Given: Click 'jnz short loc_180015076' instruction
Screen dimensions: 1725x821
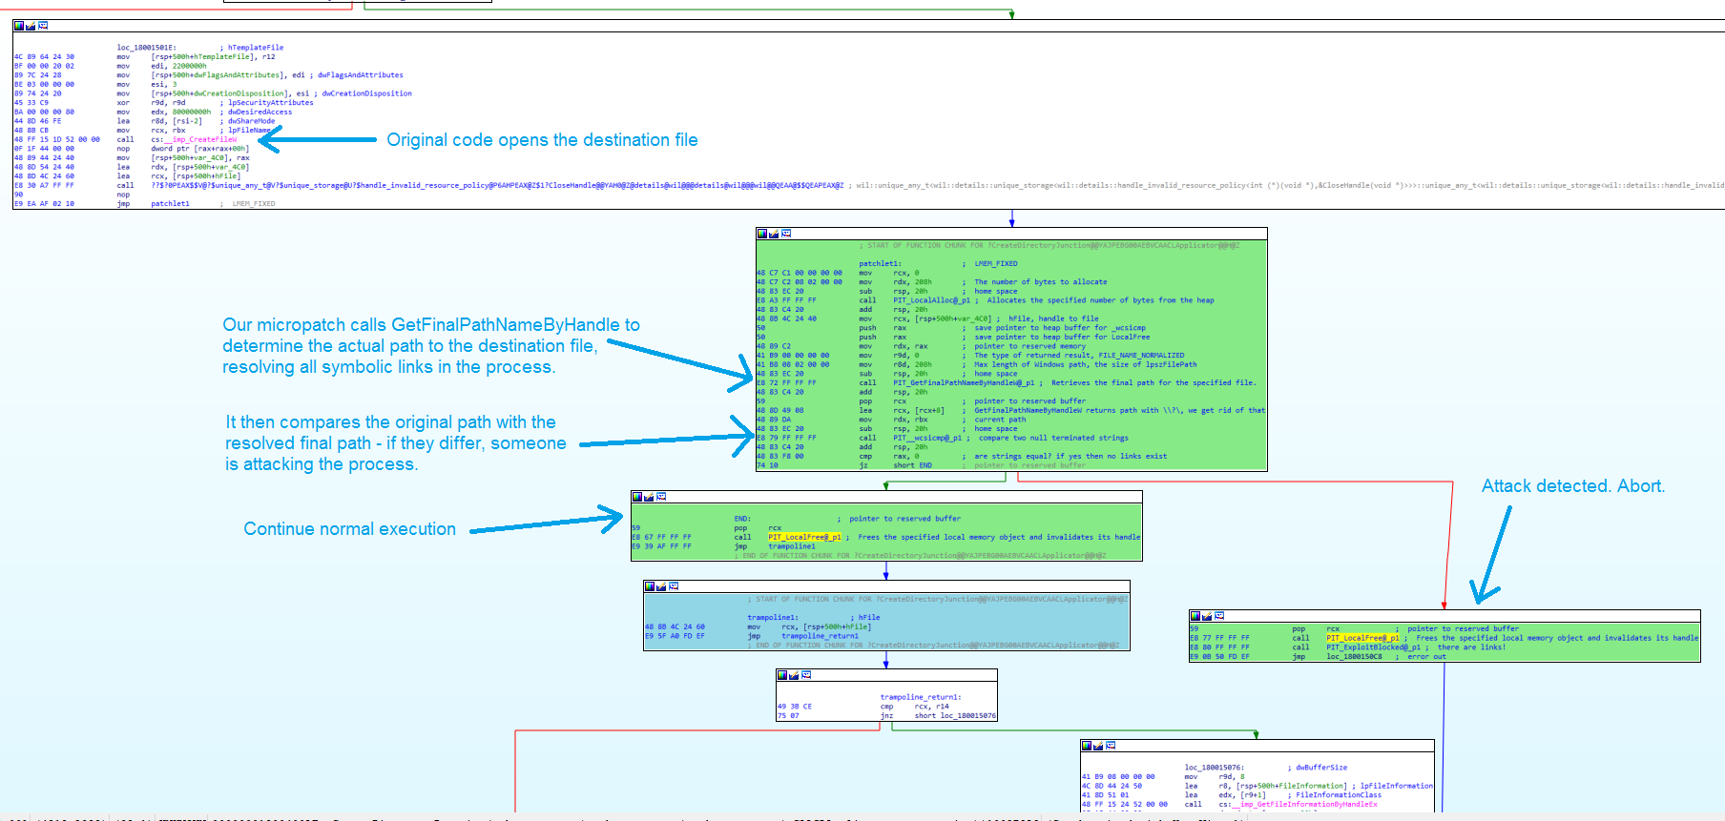Looking at the screenshot, I should pyautogui.click(x=938, y=715).
